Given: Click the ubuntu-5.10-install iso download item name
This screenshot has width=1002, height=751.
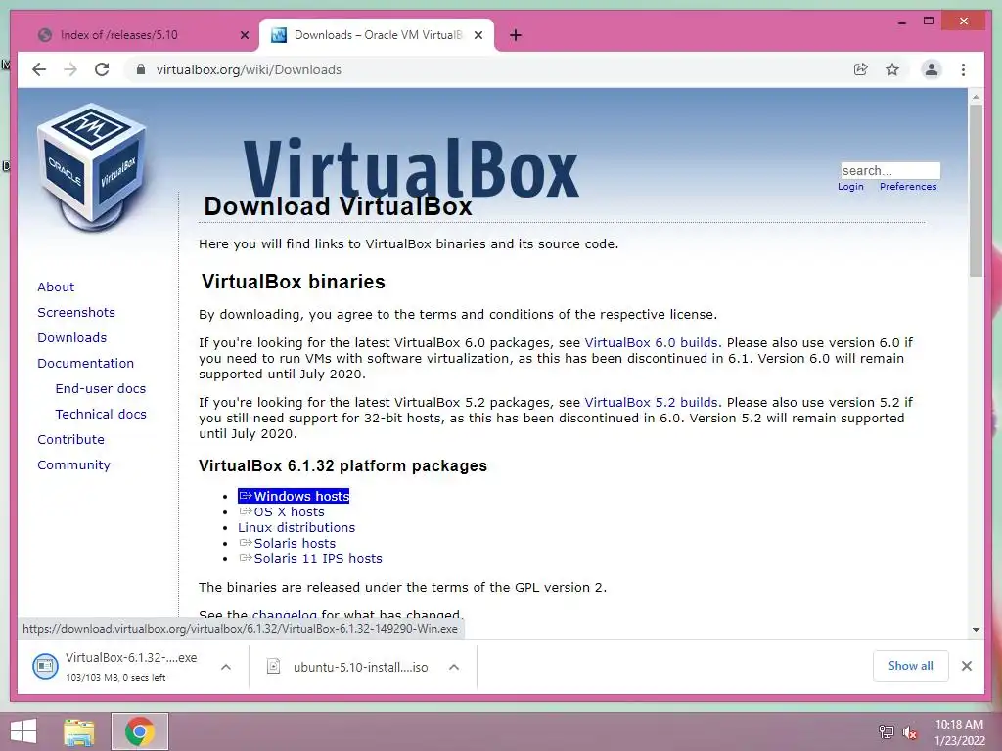Looking at the screenshot, I should (360, 667).
